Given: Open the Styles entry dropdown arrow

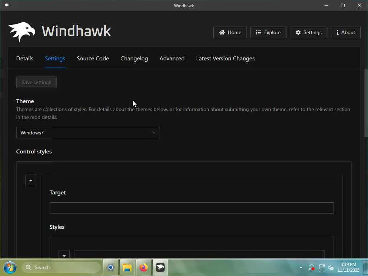Looking at the screenshot, I should 64,255.
